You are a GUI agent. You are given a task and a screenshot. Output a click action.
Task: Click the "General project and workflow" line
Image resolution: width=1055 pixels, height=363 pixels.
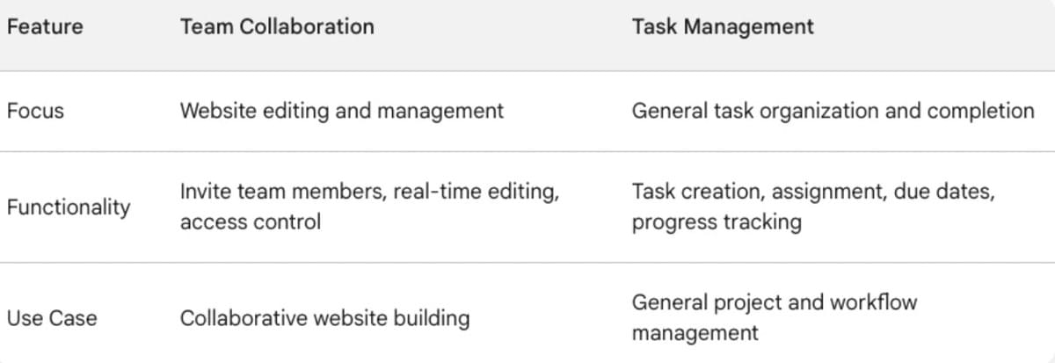click(x=774, y=302)
